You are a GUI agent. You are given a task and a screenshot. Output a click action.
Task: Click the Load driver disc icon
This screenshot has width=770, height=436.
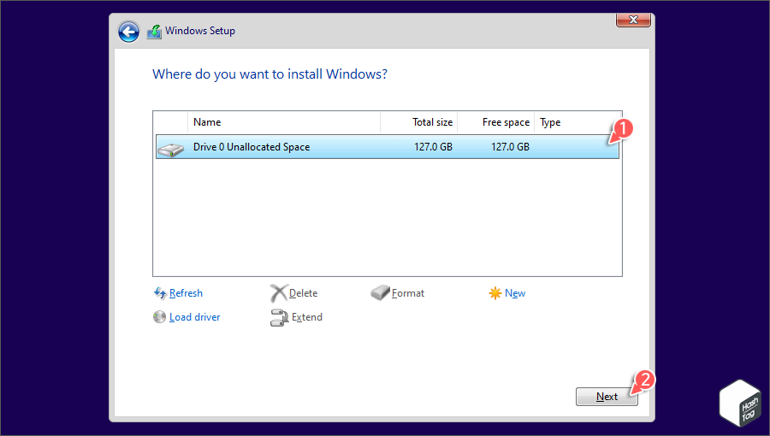pyautogui.click(x=160, y=317)
